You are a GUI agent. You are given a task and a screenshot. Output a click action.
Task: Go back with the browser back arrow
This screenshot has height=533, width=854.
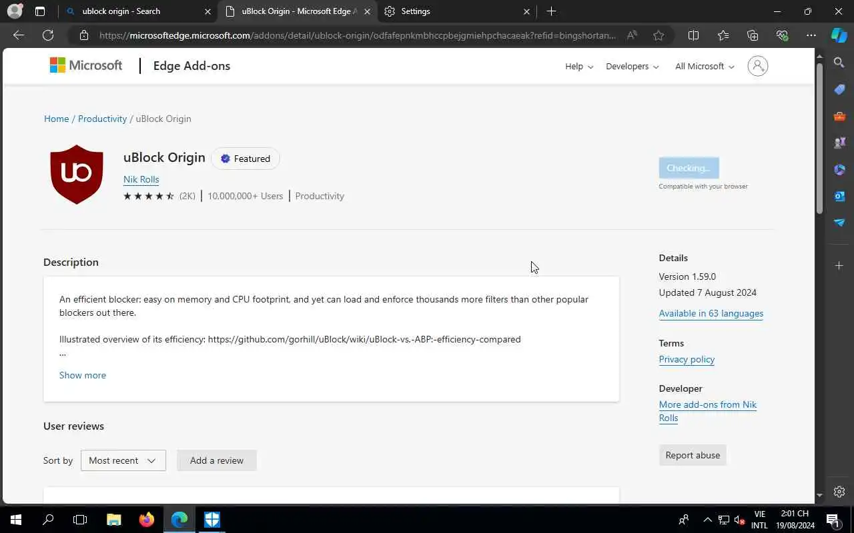pyautogui.click(x=19, y=35)
